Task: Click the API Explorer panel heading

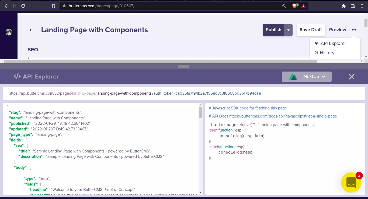Action: (x=36, y=77)
